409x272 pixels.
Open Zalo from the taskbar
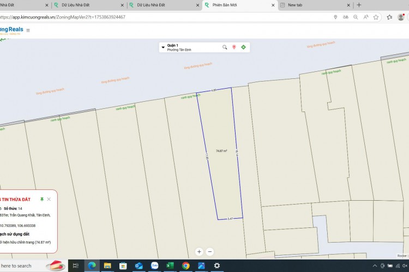tap(155, 265)
